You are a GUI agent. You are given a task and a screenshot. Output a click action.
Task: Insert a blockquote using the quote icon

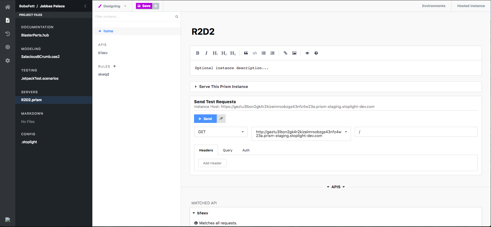click(246, 53)
